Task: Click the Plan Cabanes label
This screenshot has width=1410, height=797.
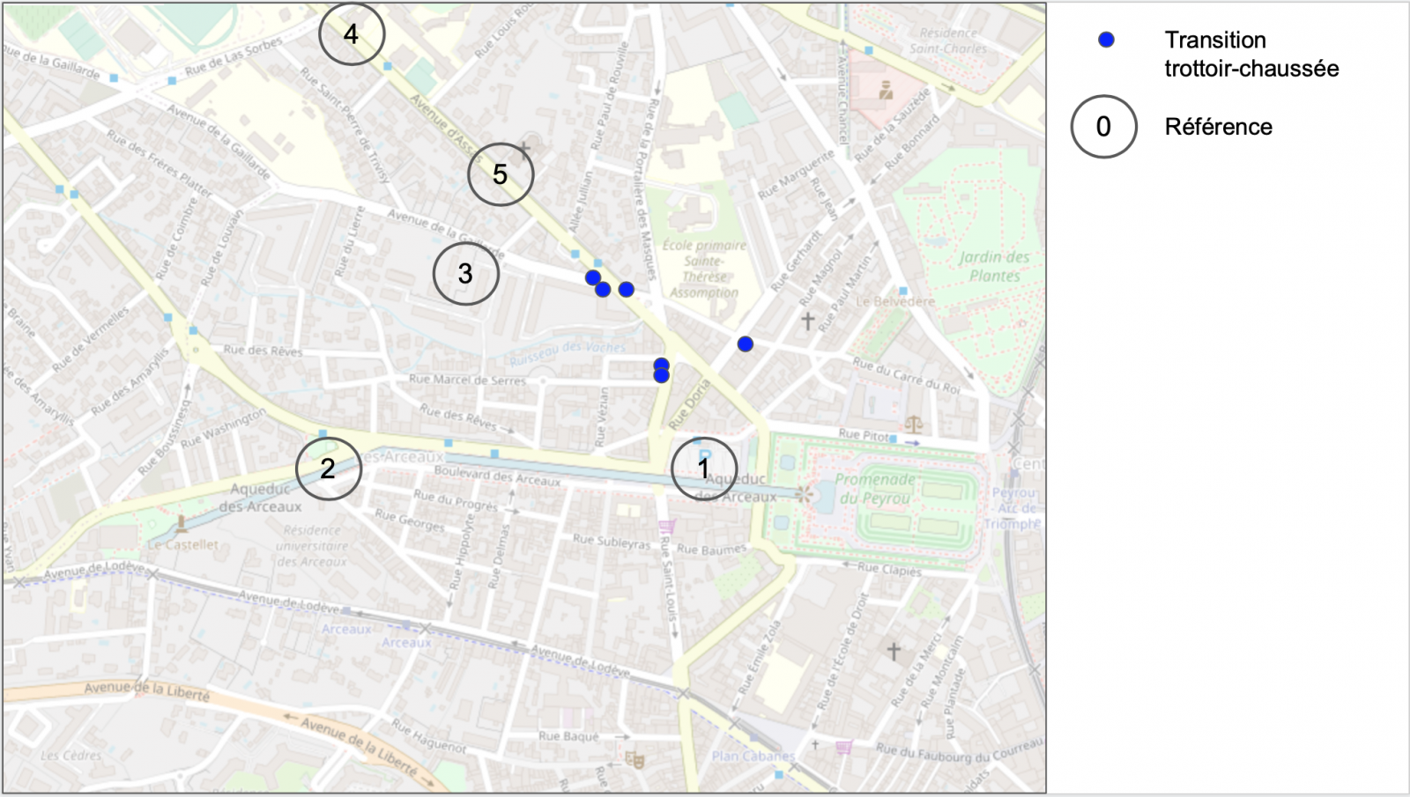Action: coord(753,756)
